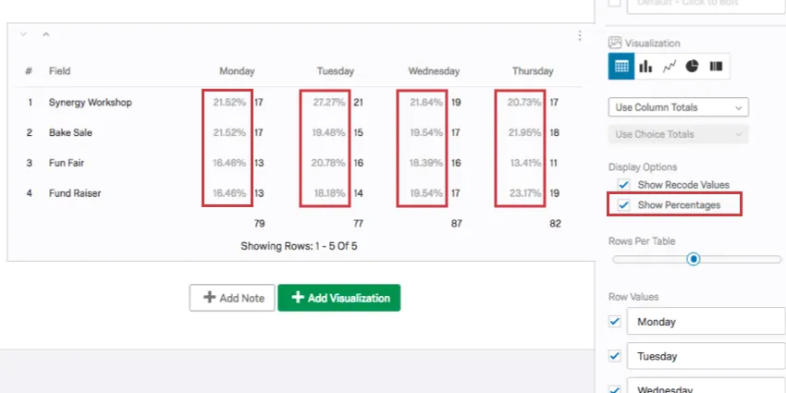Viewport: 786px width, 393px height.
Task: Uncheck the Tuesday row value checkbox
Action: (x=614, y=356)
